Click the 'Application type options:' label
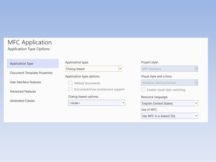 pyautogui.click(x=82, y=76)
